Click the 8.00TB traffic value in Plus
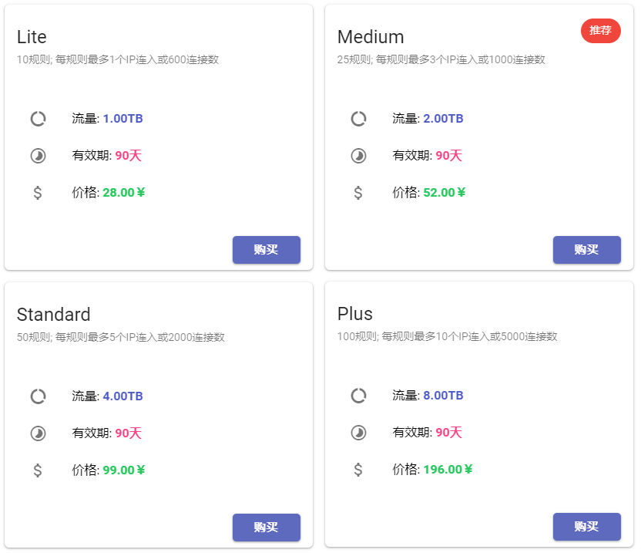This screenshot has width=641, height=553. click(x=443, y=396)
